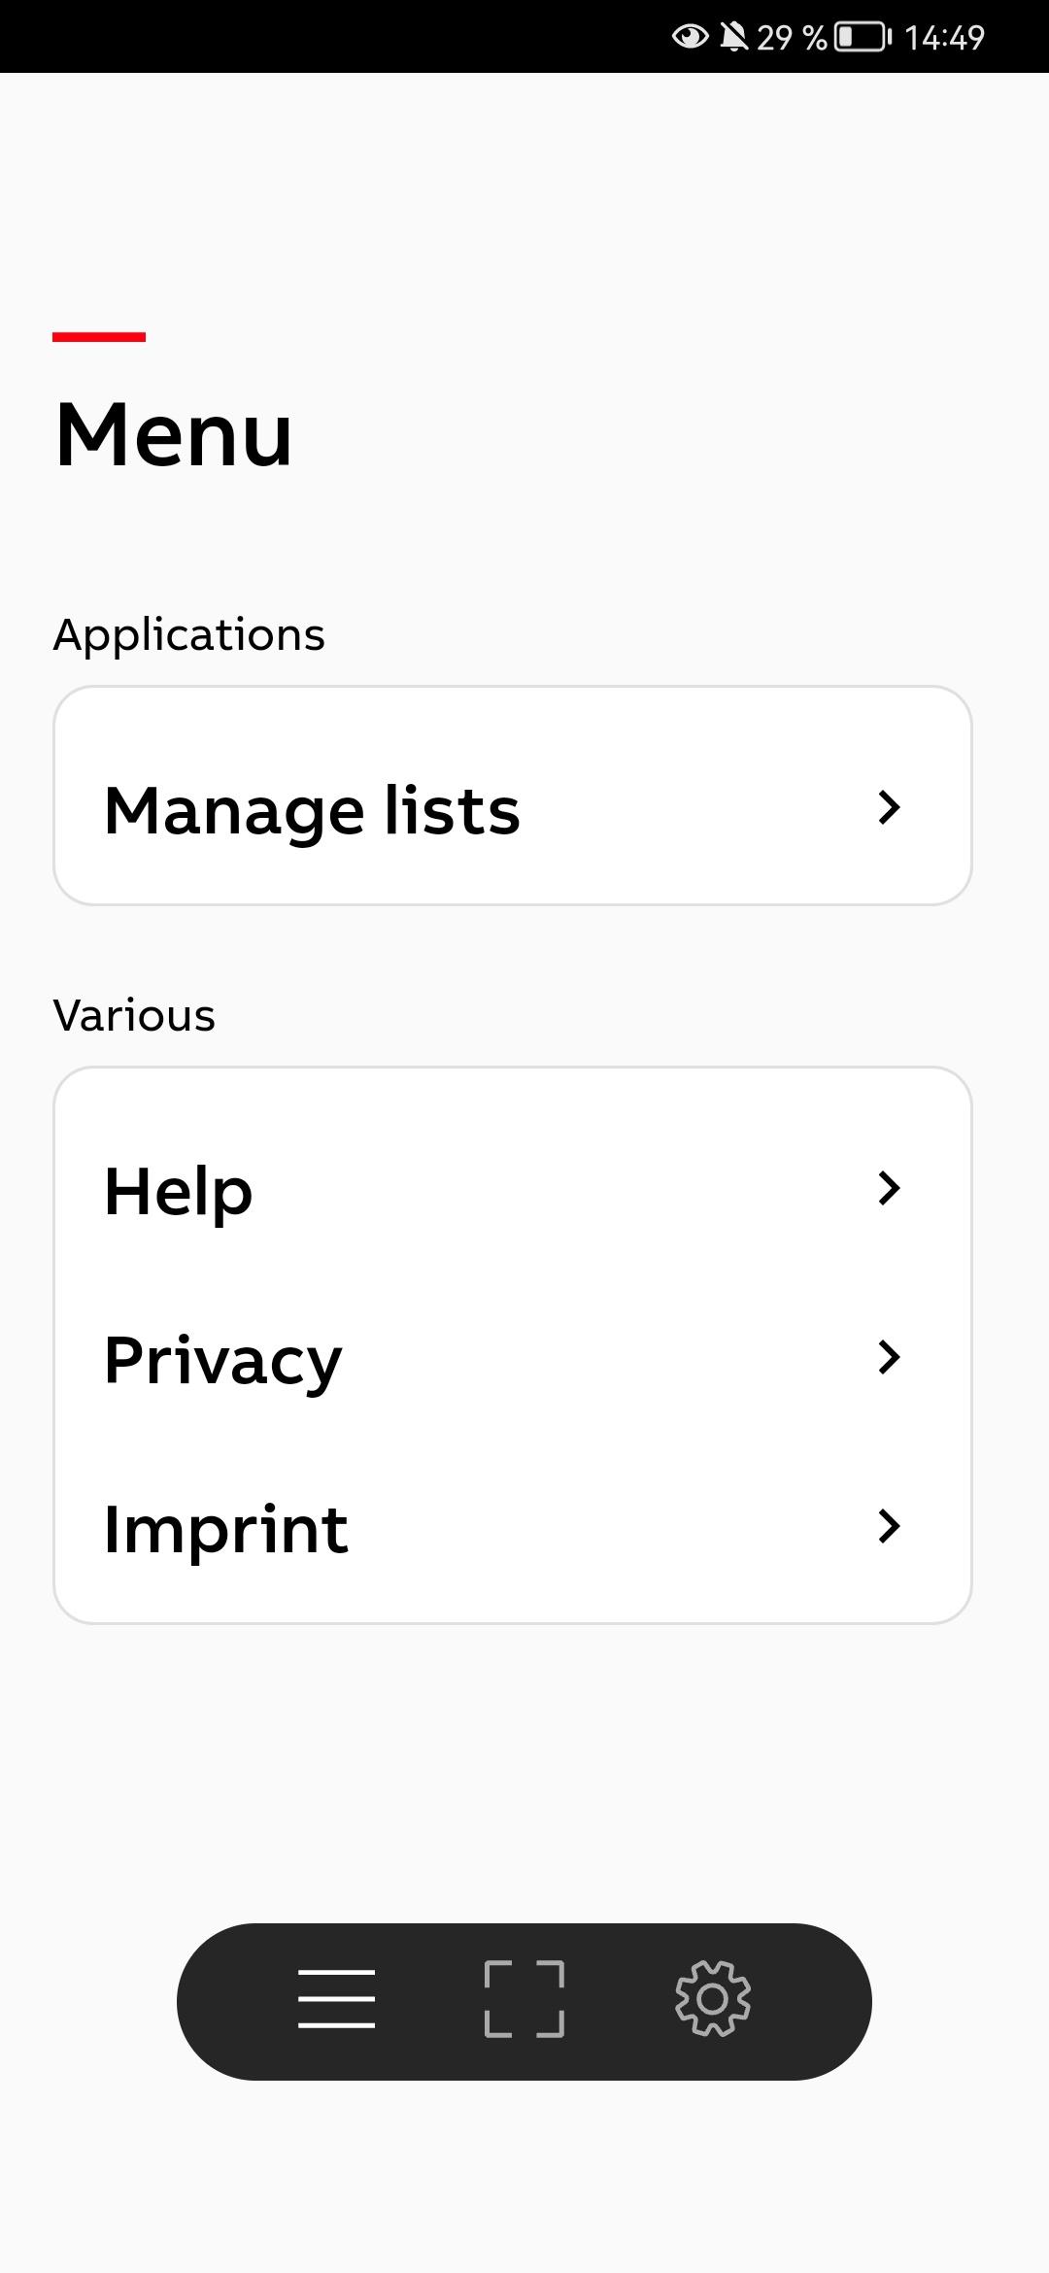The width and height of the screenshot is (1049, 2273).
Task: Tap the clock showing 14:49
Action: pos(944,37)
